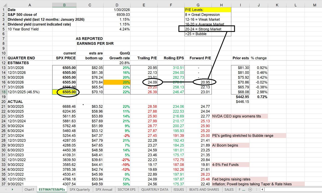Select the '12/31/2025 (46.5%)' cell
This screenshot has width=322, height=193.
coord(30,92)
